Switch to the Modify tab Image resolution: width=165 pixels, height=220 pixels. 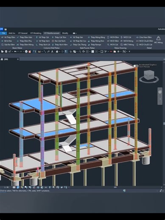[x=65, y=33]
